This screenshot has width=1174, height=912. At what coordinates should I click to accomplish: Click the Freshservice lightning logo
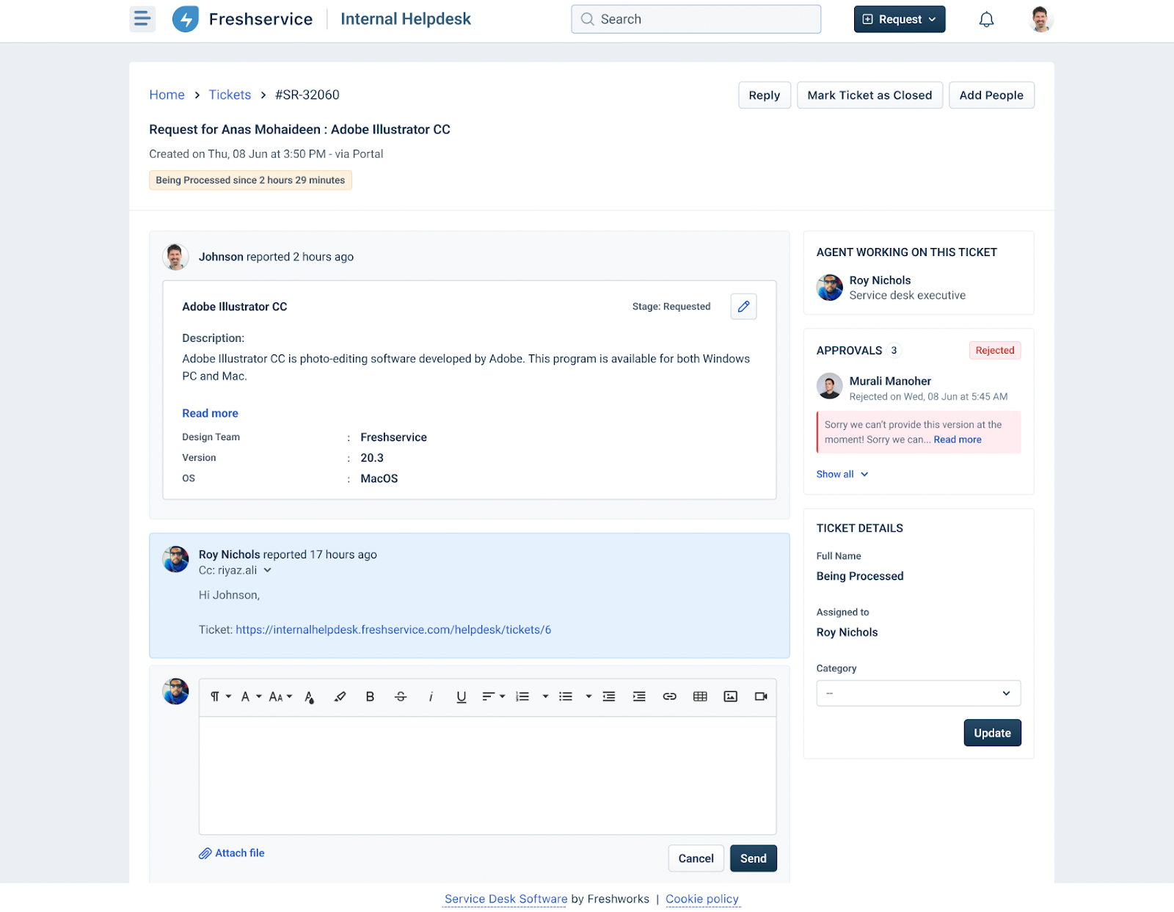pyautogui.click(x=186, y=19)
